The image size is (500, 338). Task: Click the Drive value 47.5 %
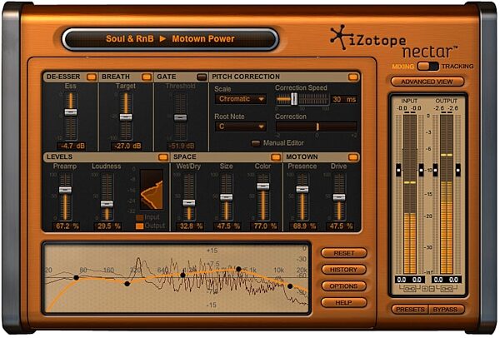[340, 226]
